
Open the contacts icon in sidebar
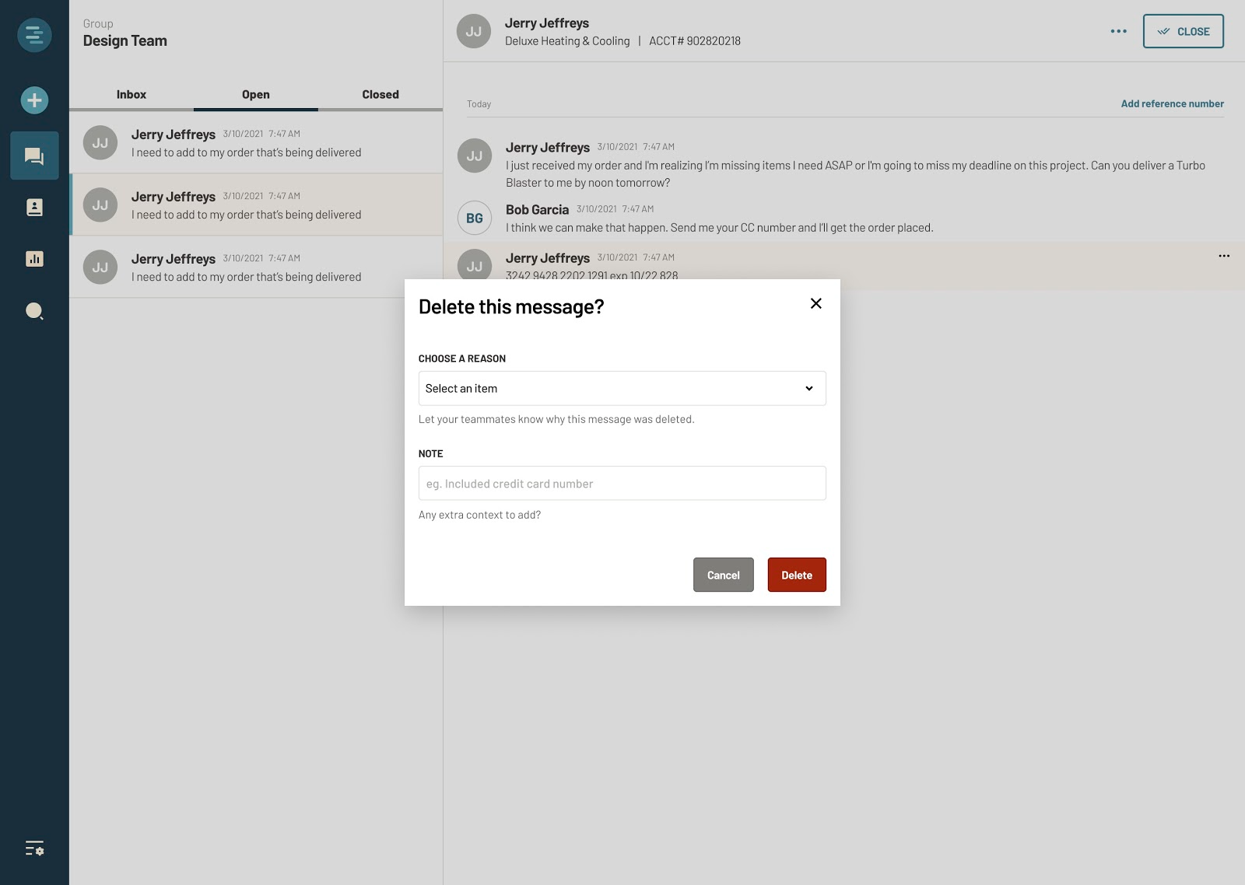(x=34, y=208)
